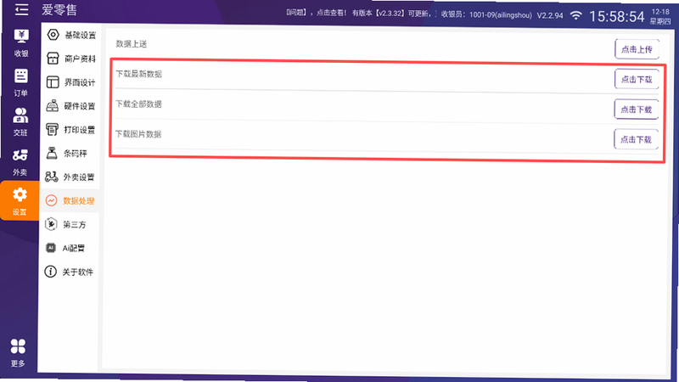The height and width of the screenshot is (382, 679).
Task: Click the 关于软件 info icon
Action: [51, 272]
